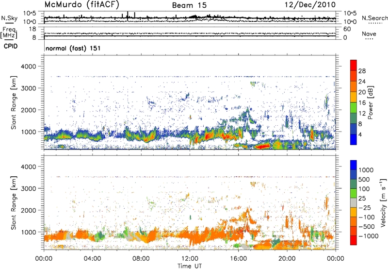Click the red bottom of Velocity colorbar
388x269 pixels.
pyautogui.click(x=354, y=240)
